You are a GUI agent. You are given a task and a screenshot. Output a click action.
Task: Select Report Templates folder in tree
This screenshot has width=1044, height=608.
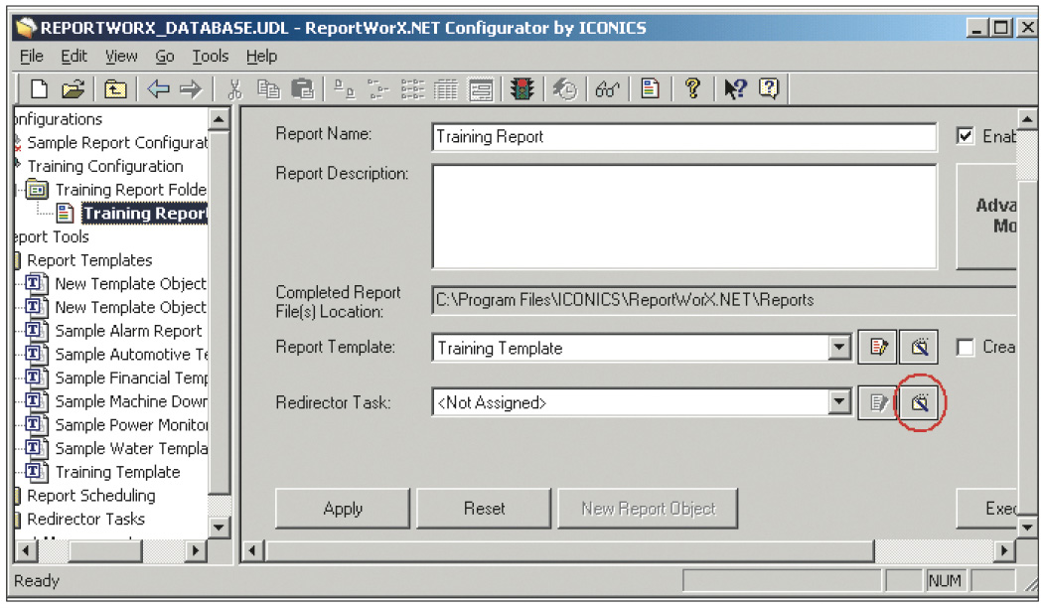(x=89, y=260)
